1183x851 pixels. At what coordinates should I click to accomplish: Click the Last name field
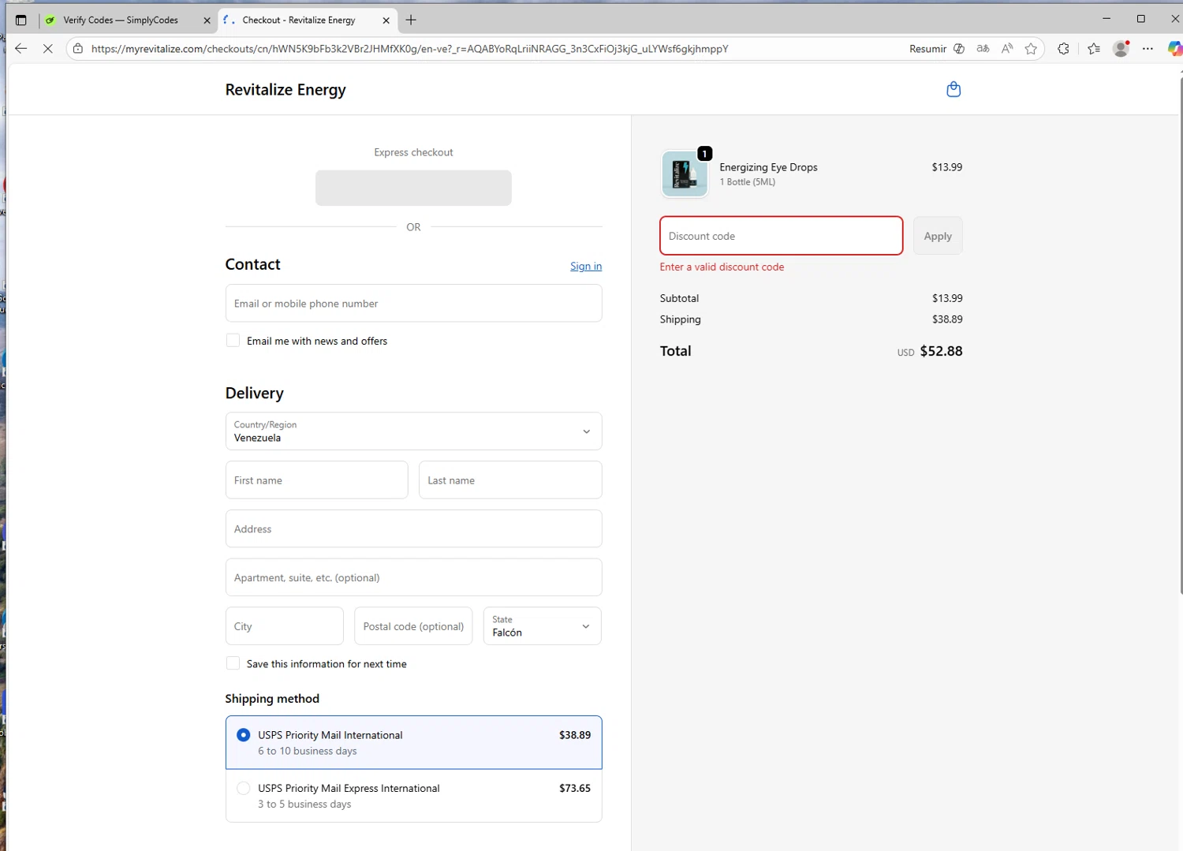510,480
